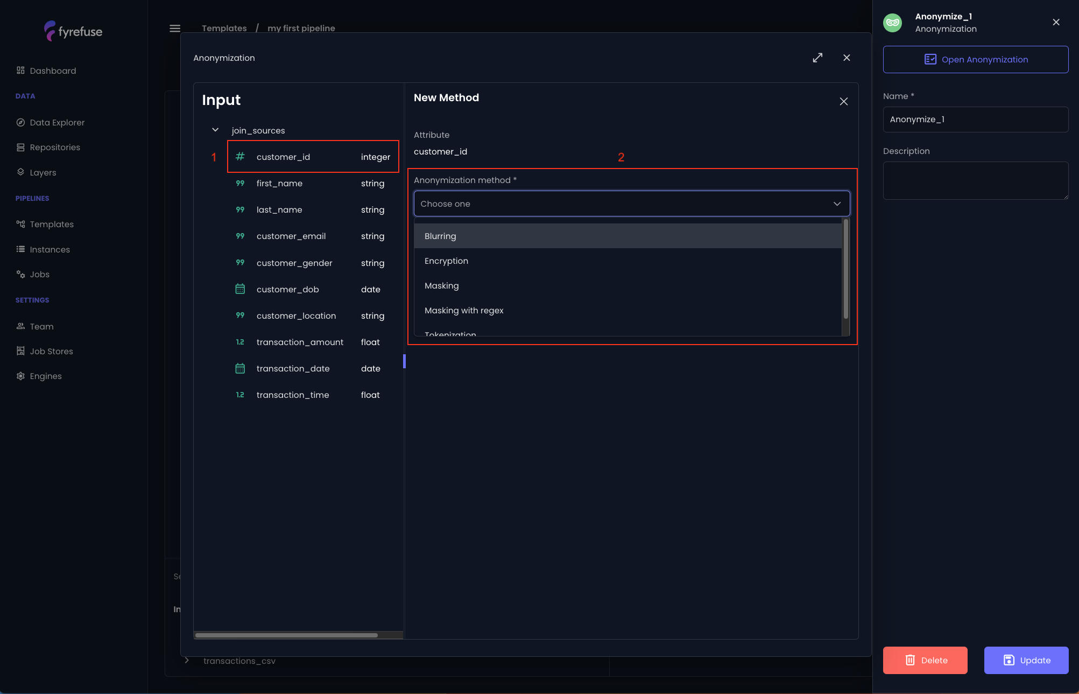Click the fyrefuse logo
Screen dimensions: 1079x694
[x=73, y=31]
